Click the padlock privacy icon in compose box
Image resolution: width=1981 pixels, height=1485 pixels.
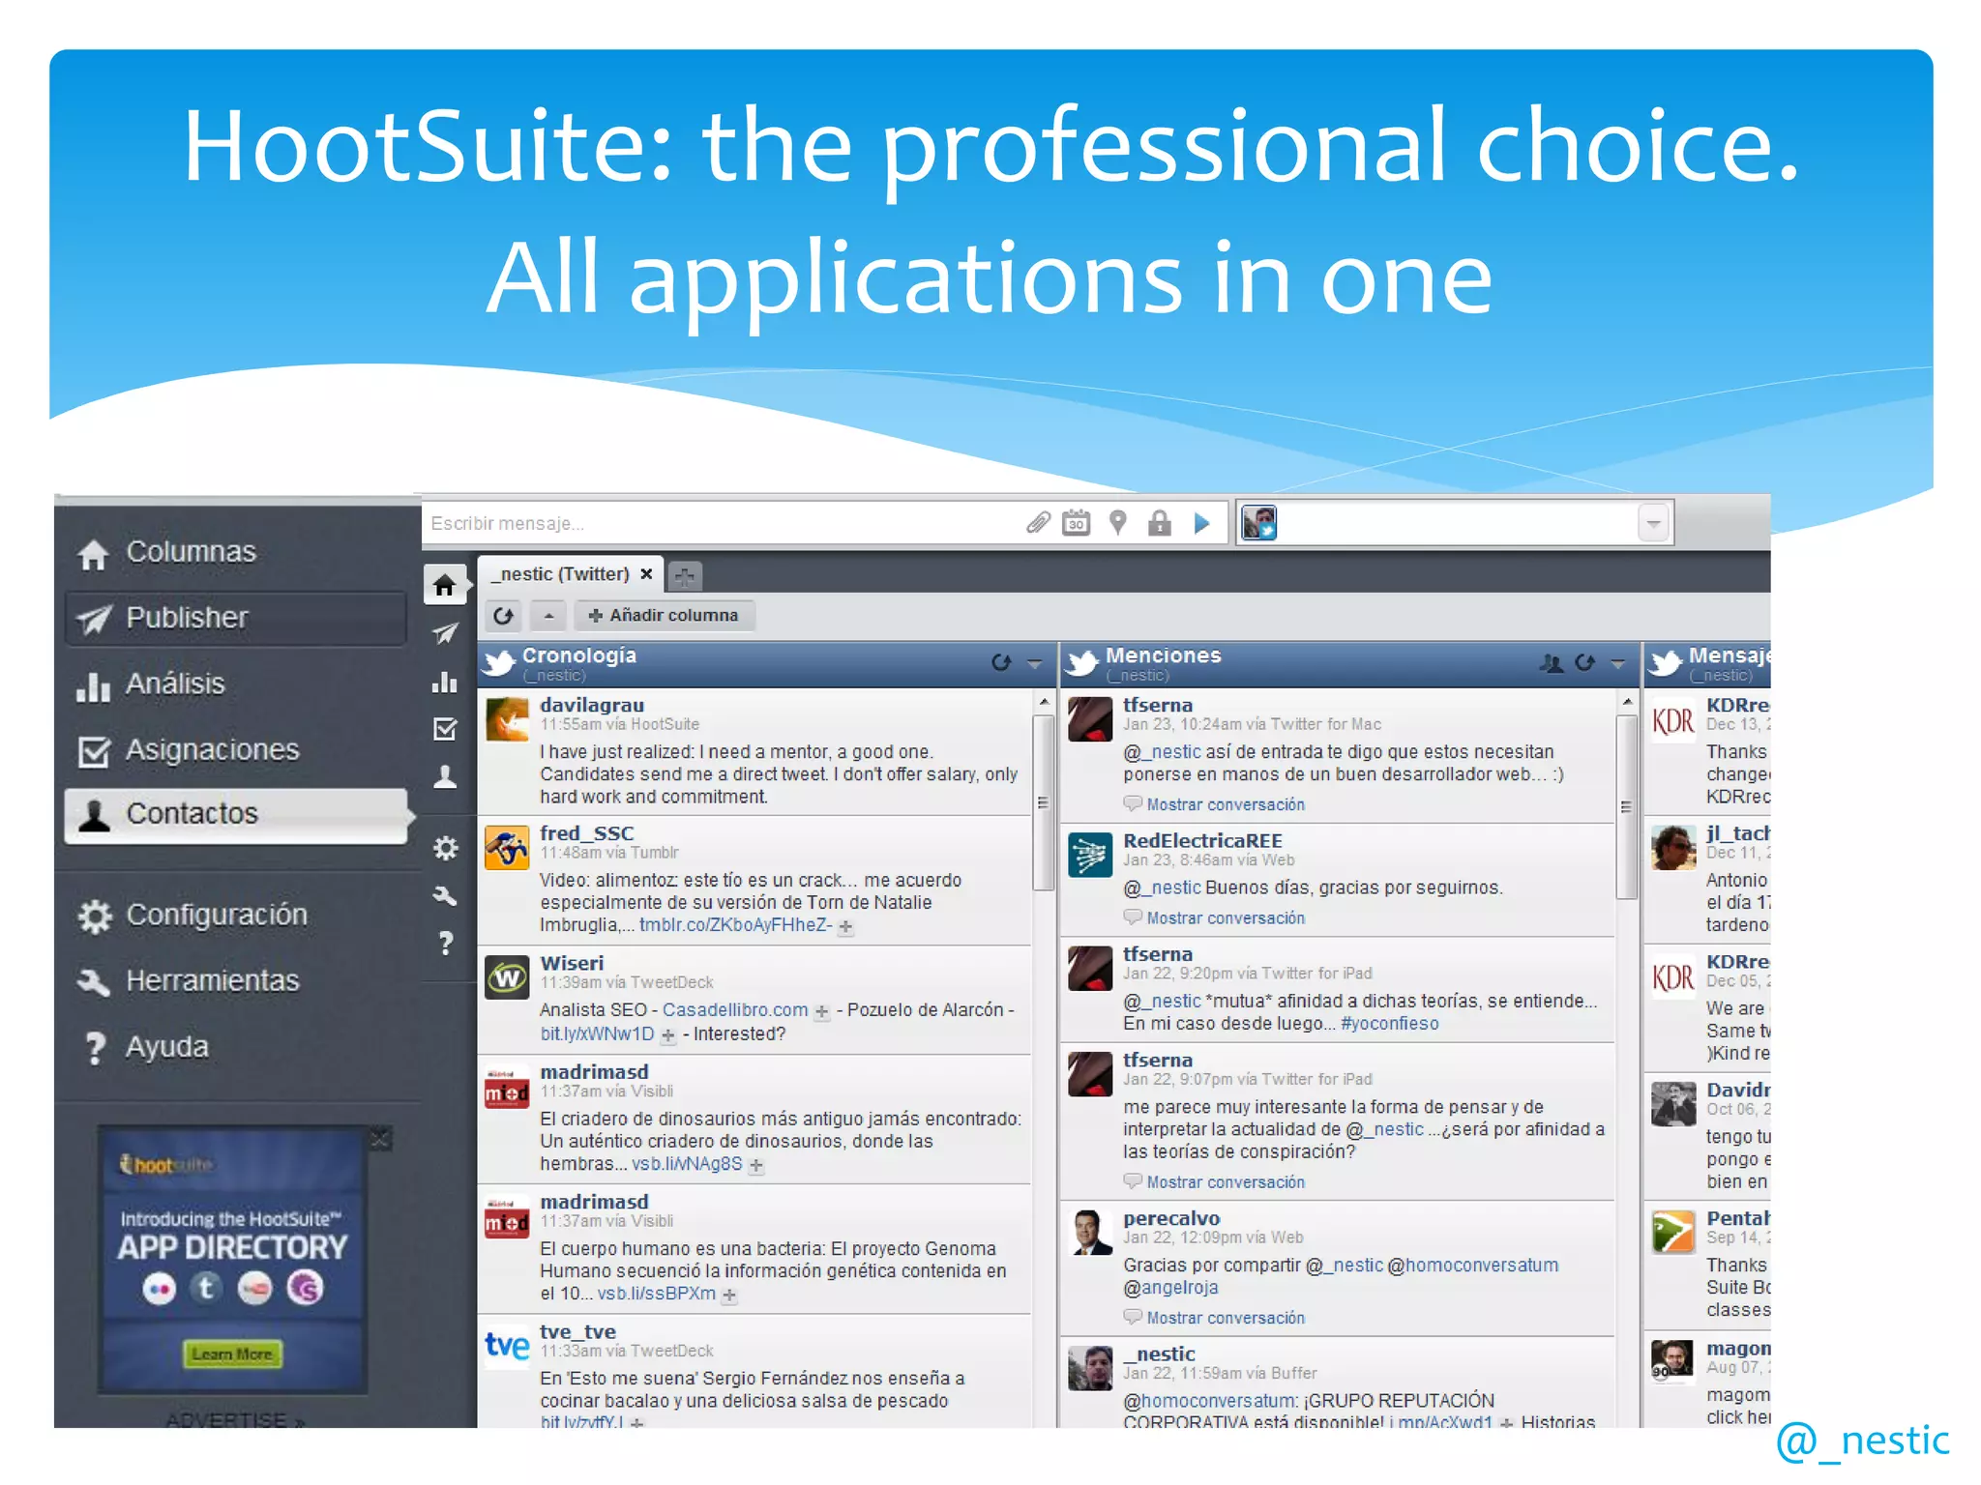pos(1160,523)
